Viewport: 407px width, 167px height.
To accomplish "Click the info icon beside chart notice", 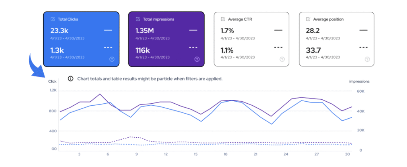I will coord(71,79).
